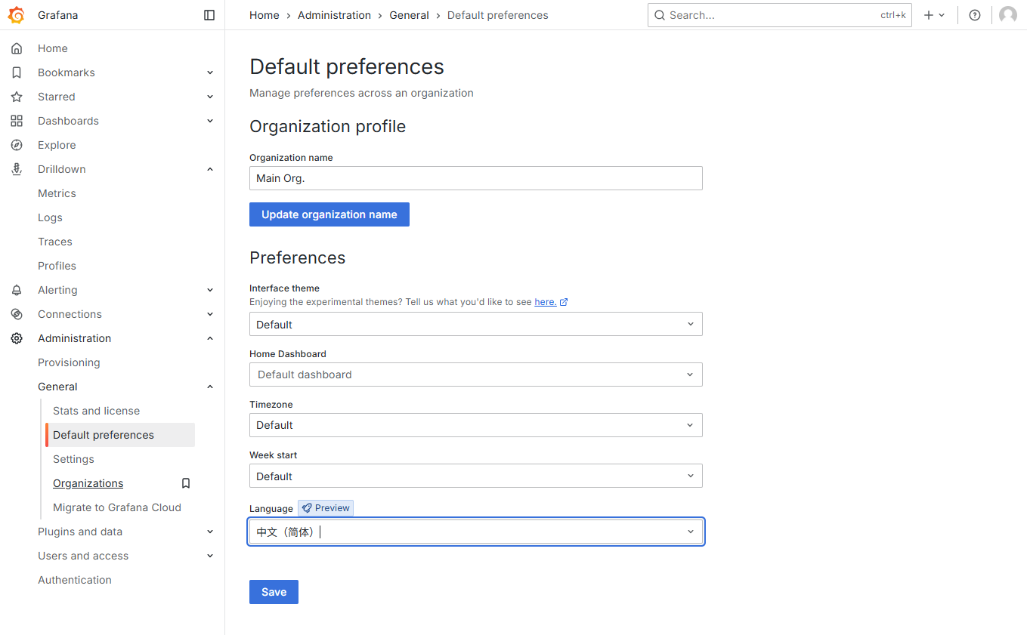Open the Settings item under General
Screen dimensions: 1027x635
point(73,459)
